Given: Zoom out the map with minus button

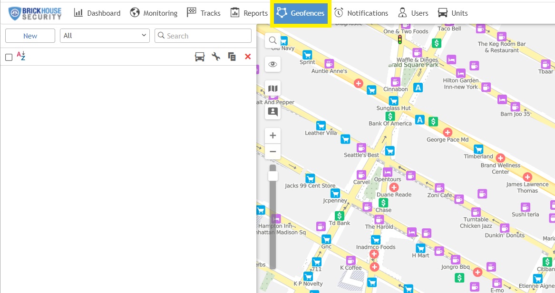Looking at the screenshot, I should pos(273,151).
